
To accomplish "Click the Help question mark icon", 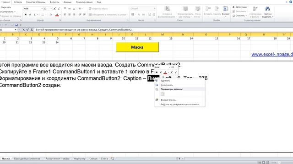I will [291, 2].
